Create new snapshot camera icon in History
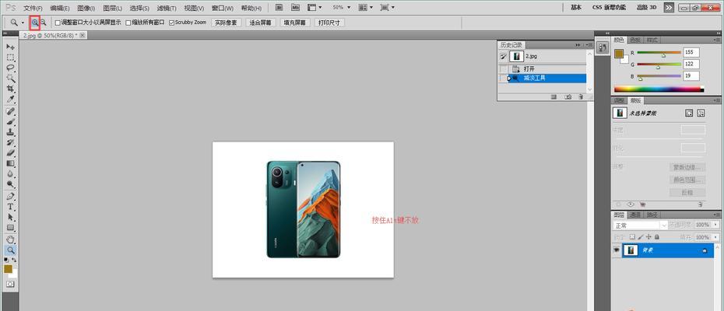Viewport: 724px width, 311px height. pos(568,97)
